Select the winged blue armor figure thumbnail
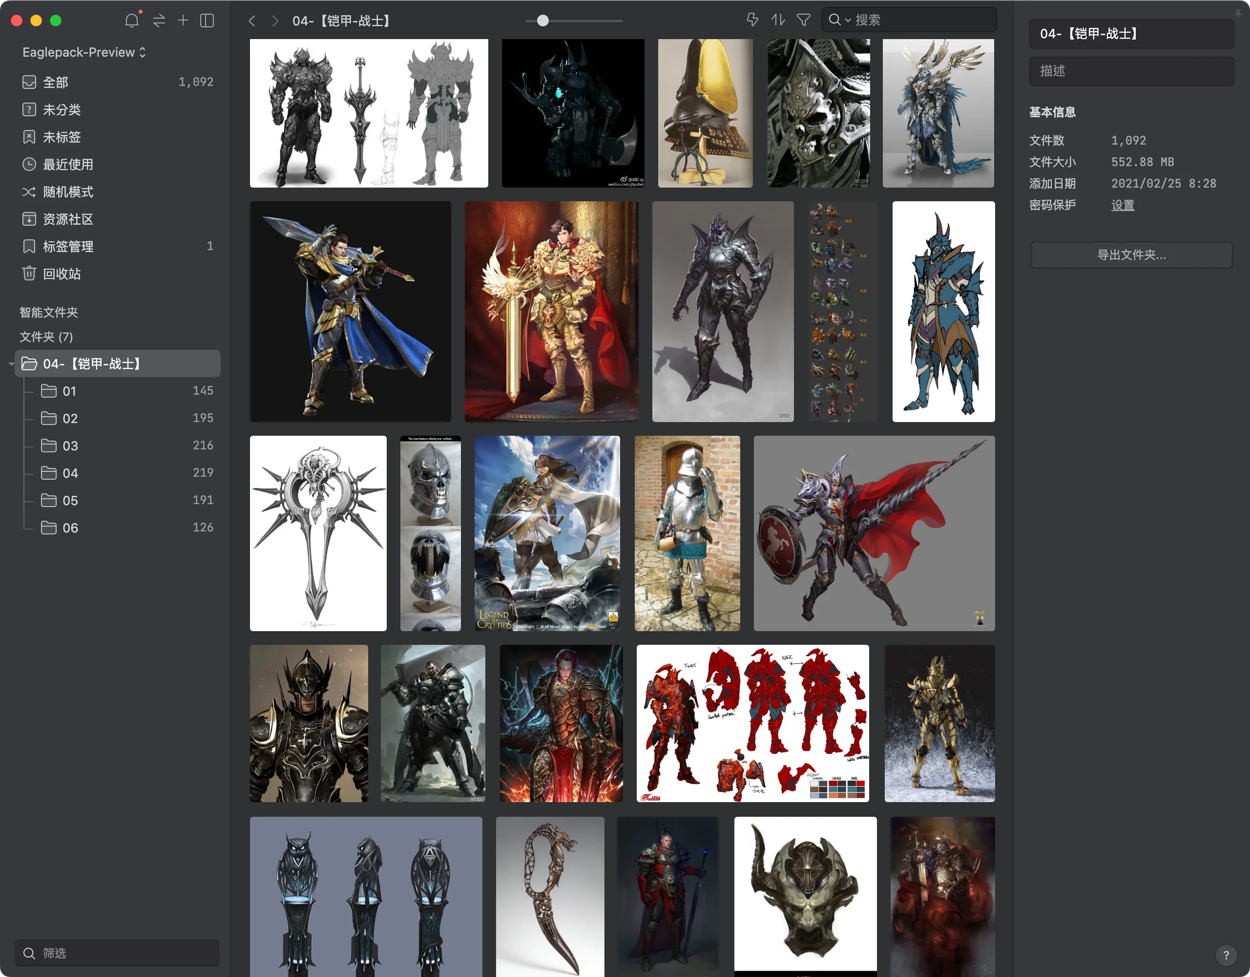 [x=938, y=113]
